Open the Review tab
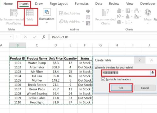157x113 pixels. 114,4
